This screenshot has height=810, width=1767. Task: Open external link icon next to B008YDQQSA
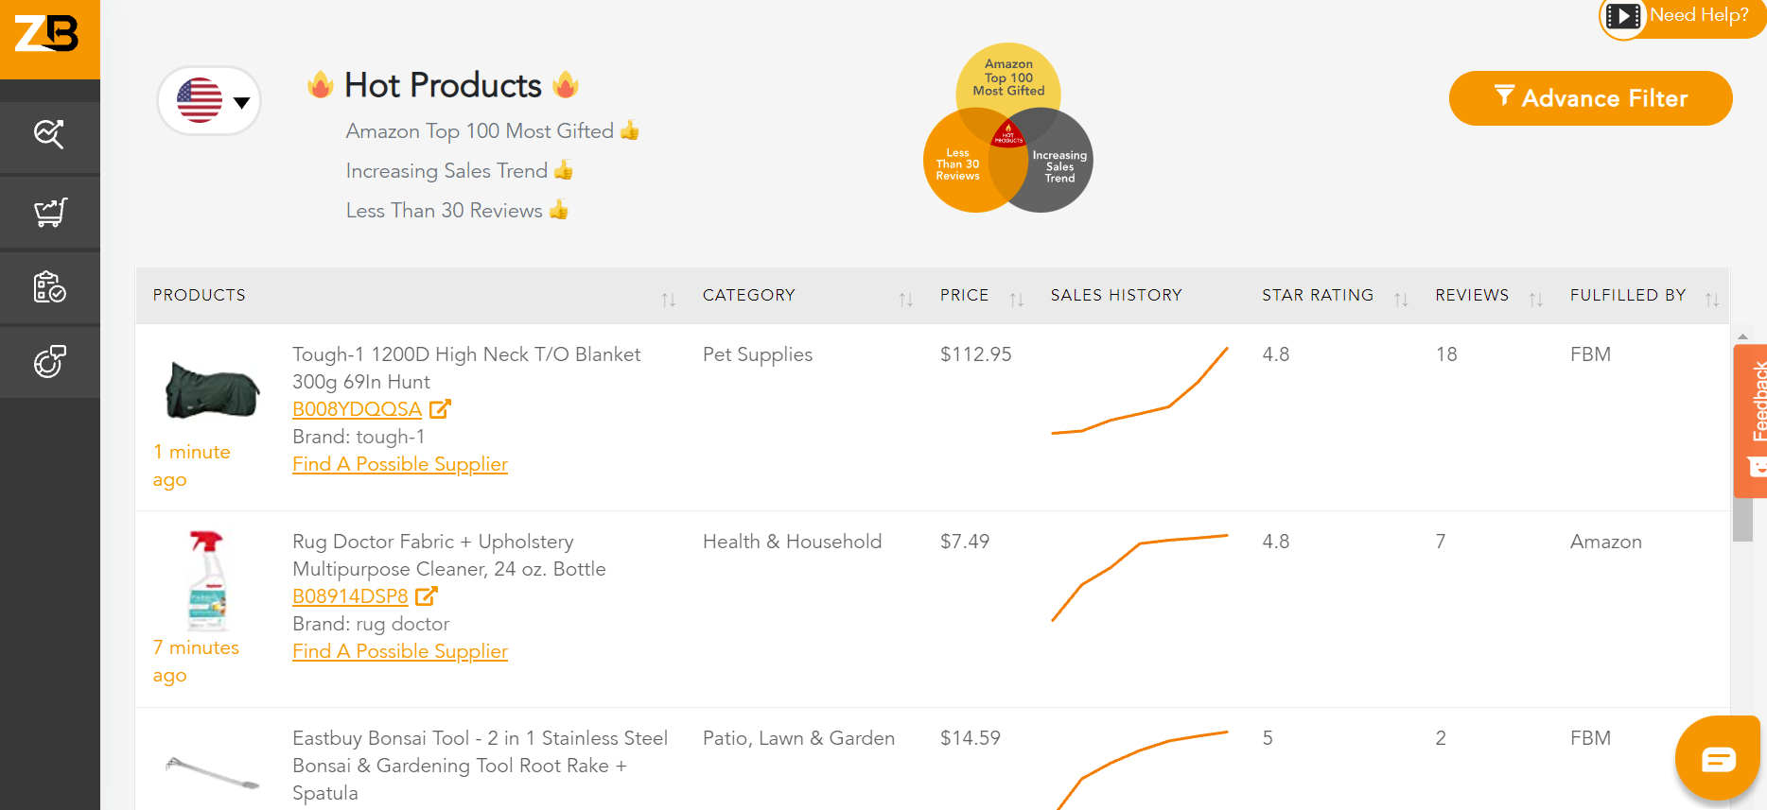(x=440, y=409)
